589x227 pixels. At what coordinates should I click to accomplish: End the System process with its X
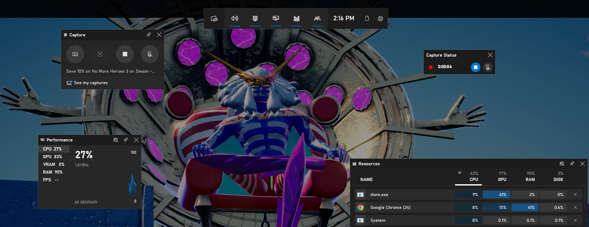click(575, 220)
